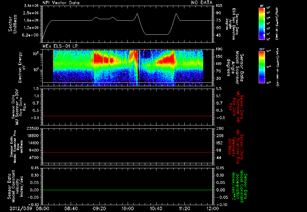Click the '10:00' time axis label
Viewport: 307px width, 212px height.
127,209
